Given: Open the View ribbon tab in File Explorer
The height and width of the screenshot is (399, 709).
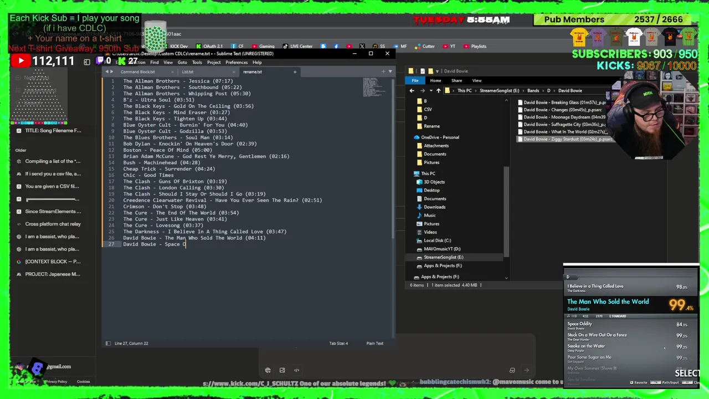Looking at the screenshot, I should click(x=476, y=80).
